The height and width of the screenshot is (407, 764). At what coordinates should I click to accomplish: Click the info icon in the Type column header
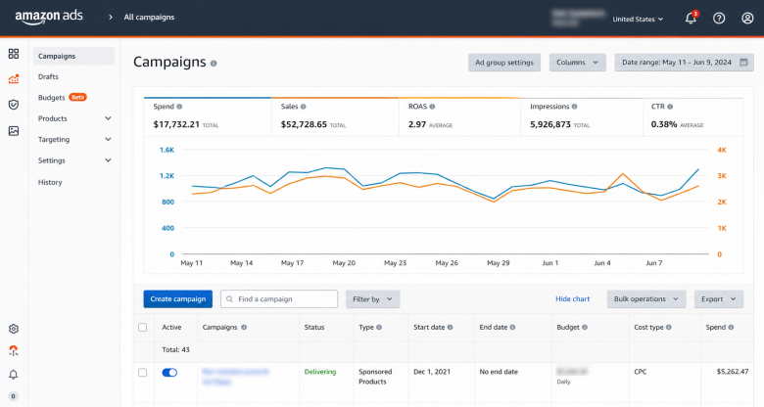(379, 327)
